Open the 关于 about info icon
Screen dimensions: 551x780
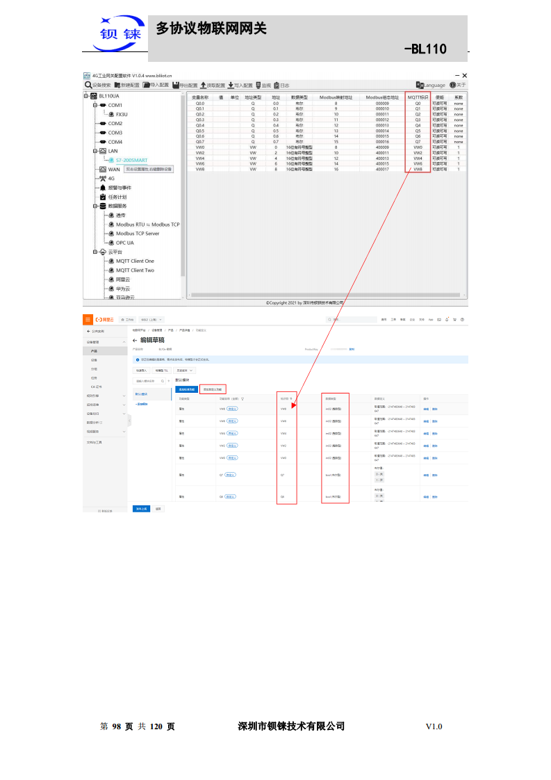[452, 85]
